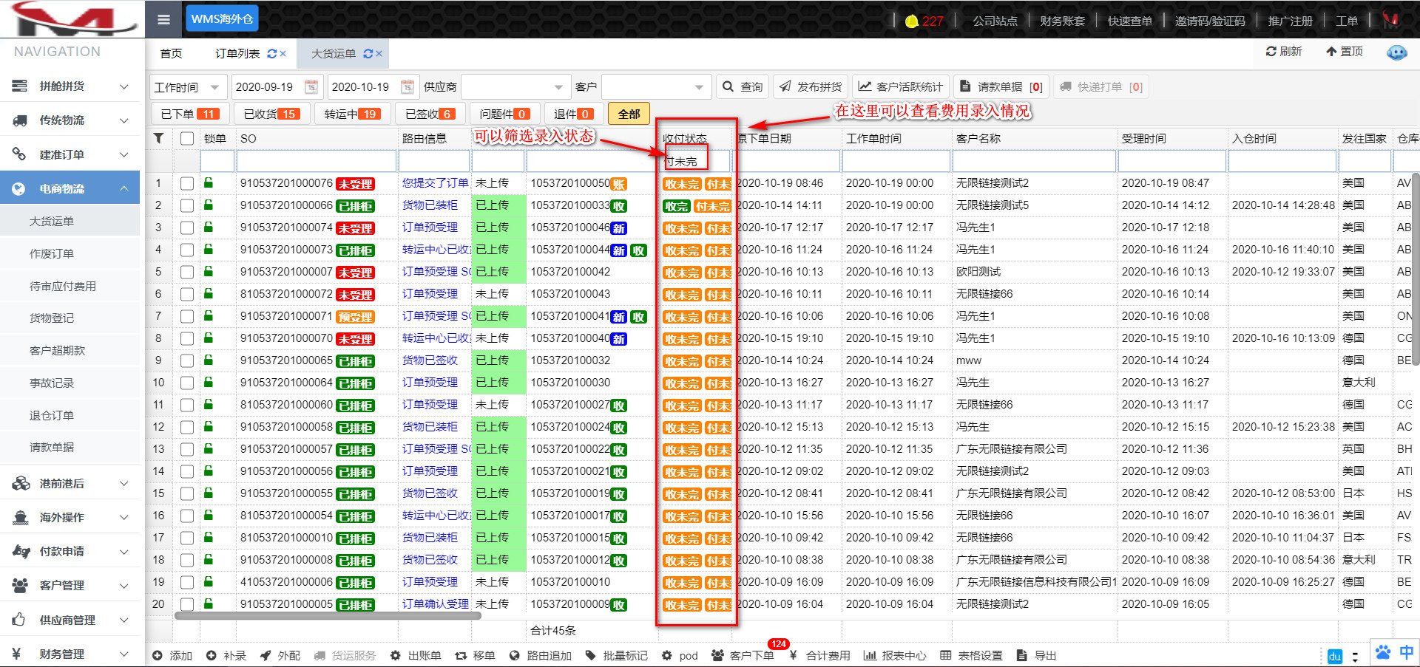Open the end date calendar picker
Screen dimensions: 1420x667
pos(408,87)
